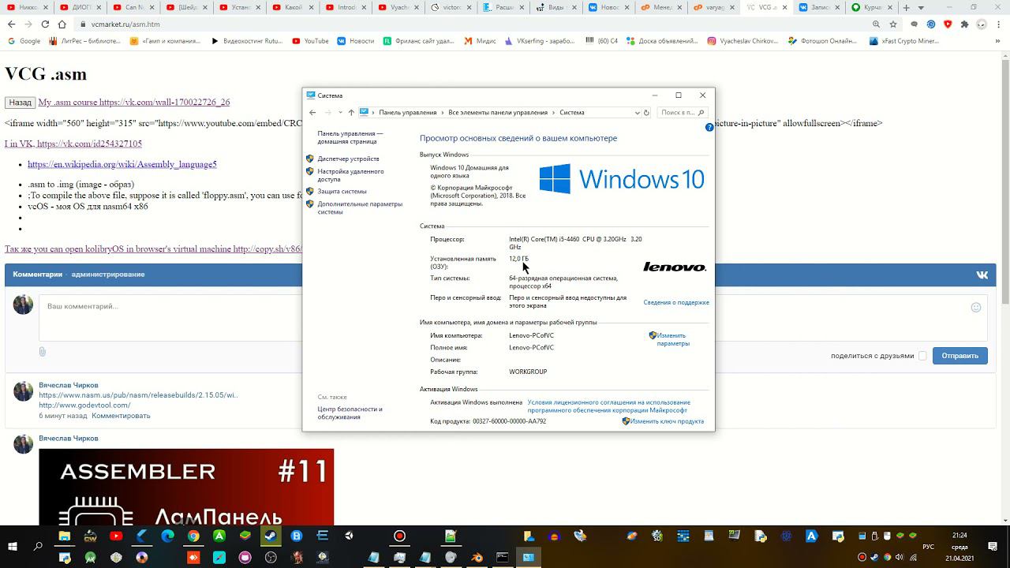1010x568 pixels.
Task: Open Центр безопасности и обслуживания
Action: (350, 413)
